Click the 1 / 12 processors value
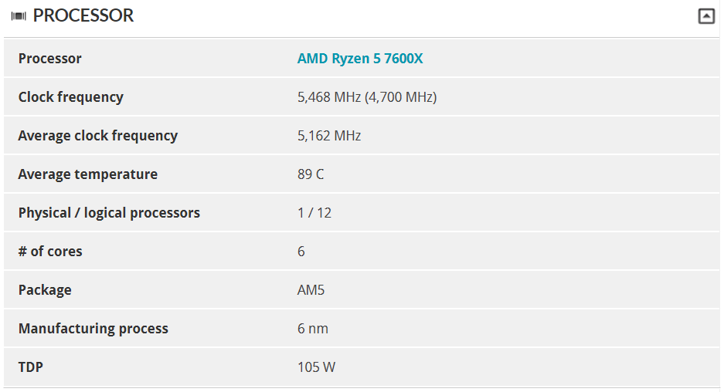This screenshot has width=724, height=392. point(314,213)
